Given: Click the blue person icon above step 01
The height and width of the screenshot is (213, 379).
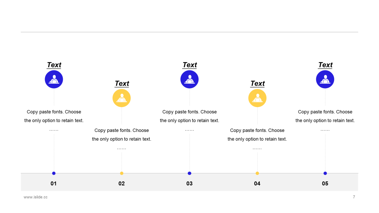Looking at the screenshot, I should tap(54, 79).
